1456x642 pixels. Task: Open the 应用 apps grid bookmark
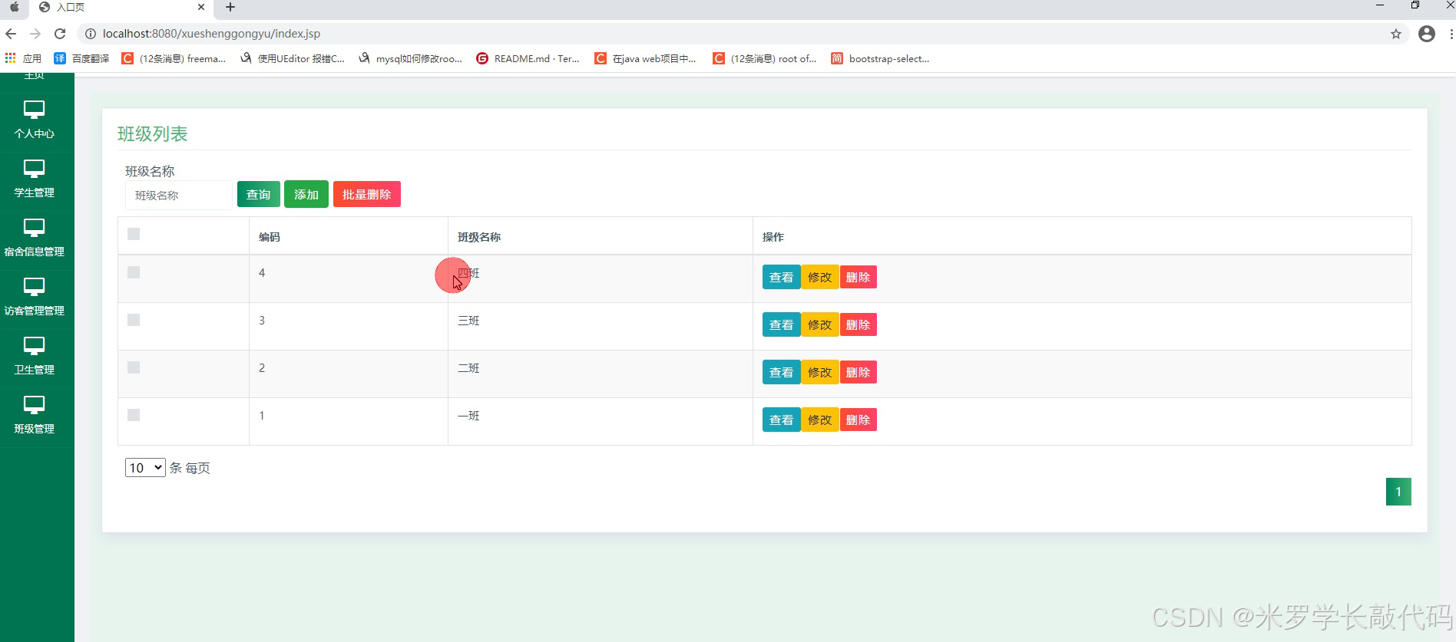tap(23, 58)
